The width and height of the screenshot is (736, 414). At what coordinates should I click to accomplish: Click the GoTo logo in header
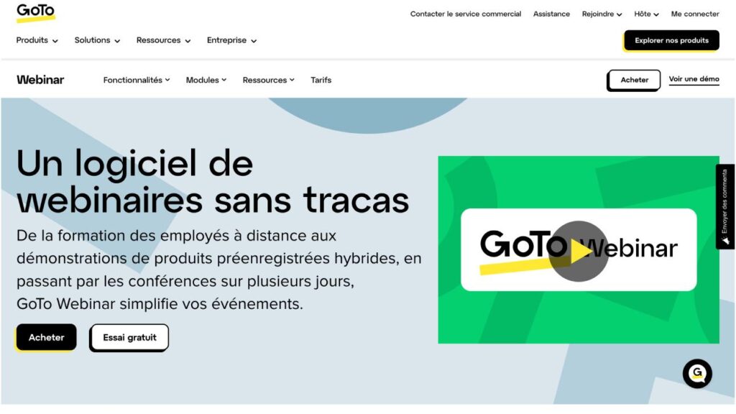(x=36, y=12)
